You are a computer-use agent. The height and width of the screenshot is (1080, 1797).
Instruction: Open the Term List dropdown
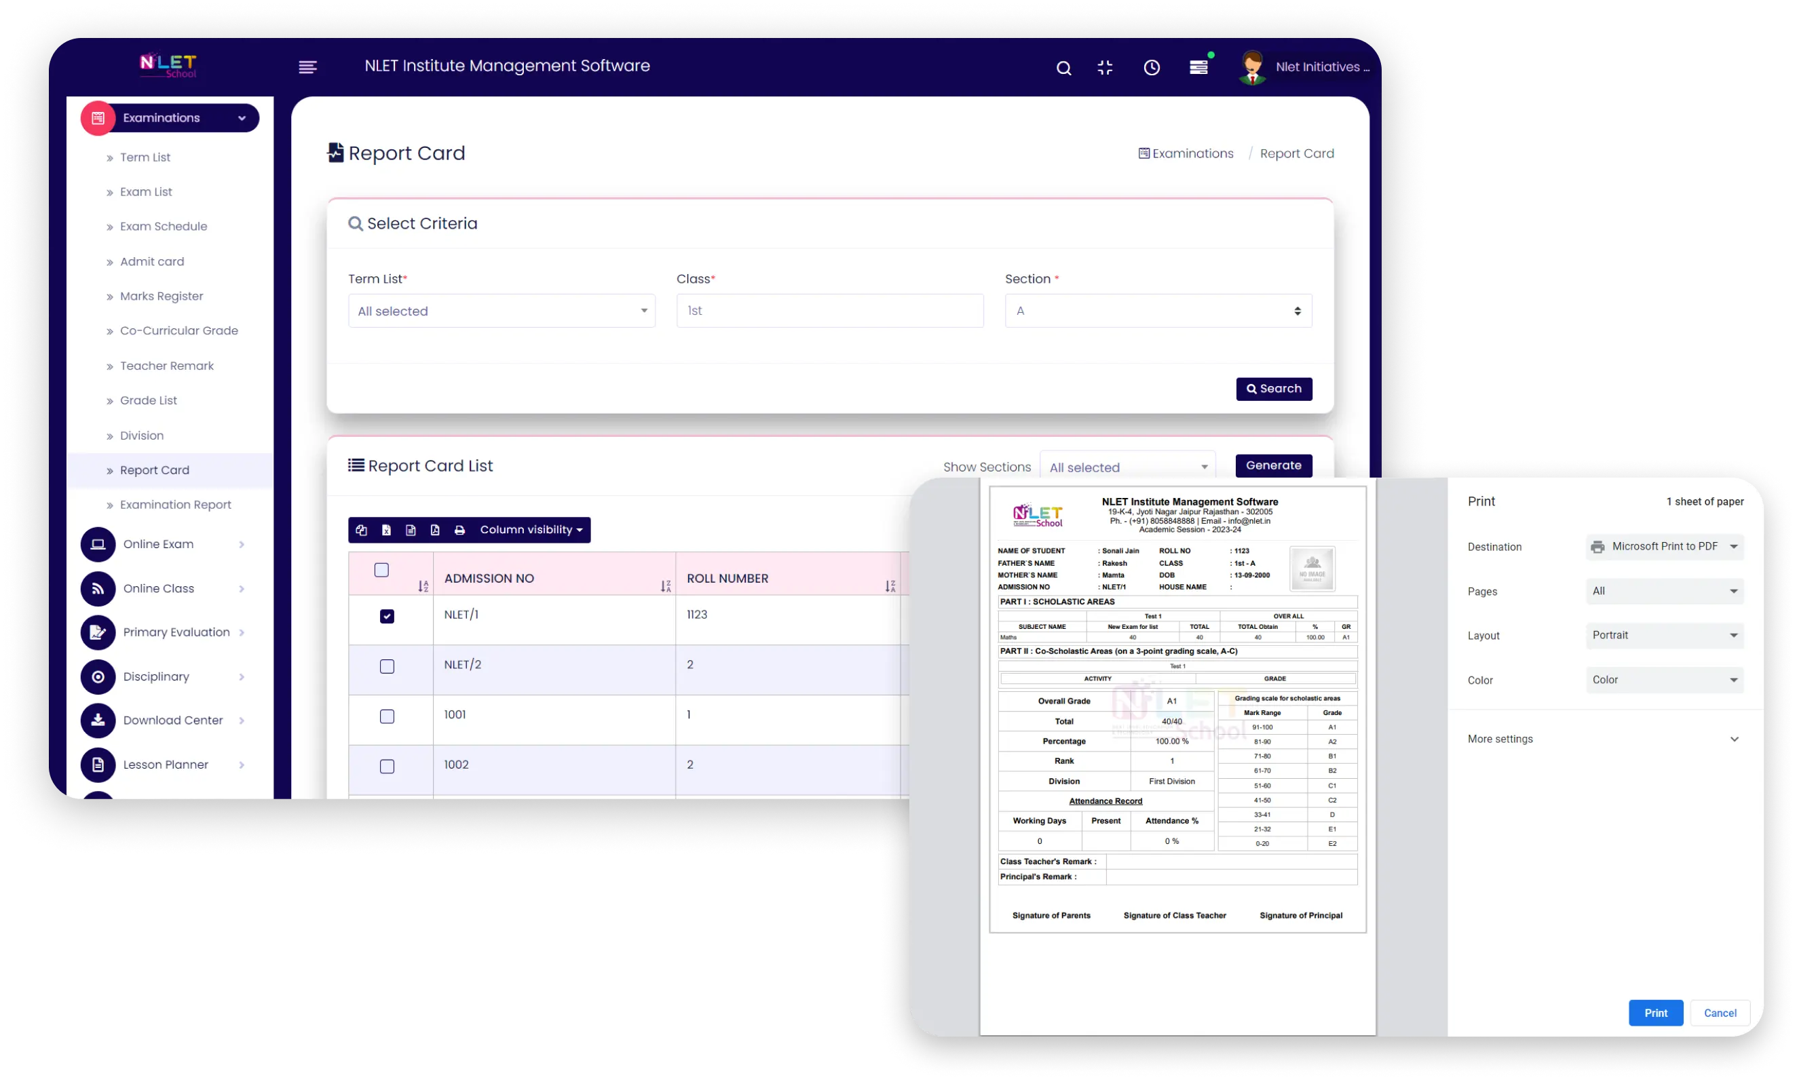pyautogui.click(x=502, y=311)
